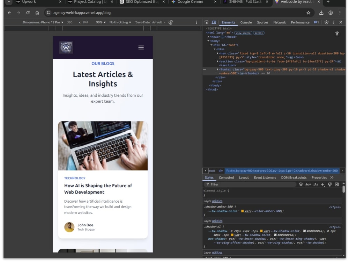Image resolution: width=349 pixels, height=262 pixels.
Task: Toggle the :hov element state panel
Action: (308, 184)
